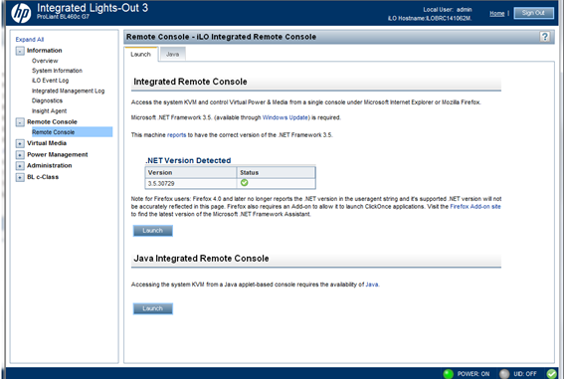Open Overview in navigation tree
565x379 pixels.
point(45,61)
